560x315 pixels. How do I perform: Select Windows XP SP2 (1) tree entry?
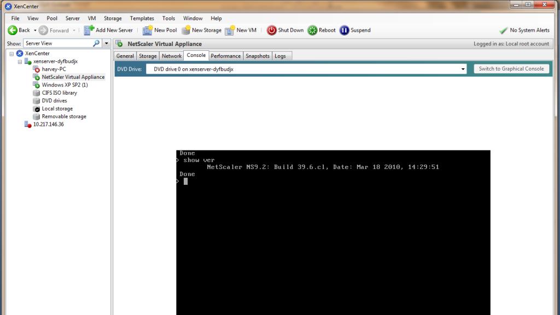tap(65, 85)
